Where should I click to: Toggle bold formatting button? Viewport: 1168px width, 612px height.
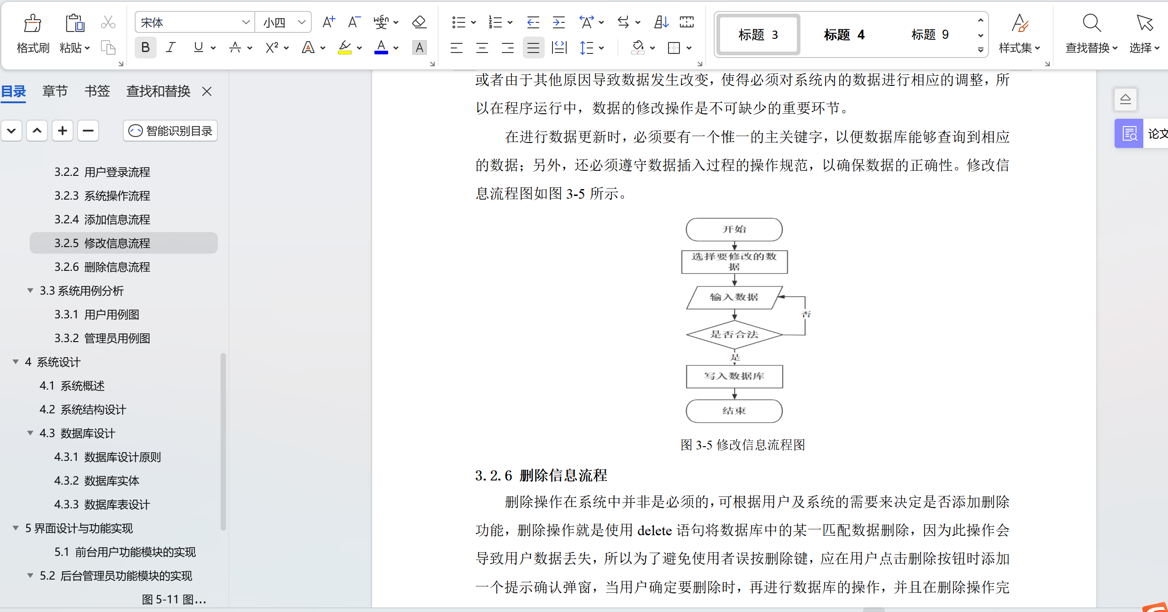point(145,47)
